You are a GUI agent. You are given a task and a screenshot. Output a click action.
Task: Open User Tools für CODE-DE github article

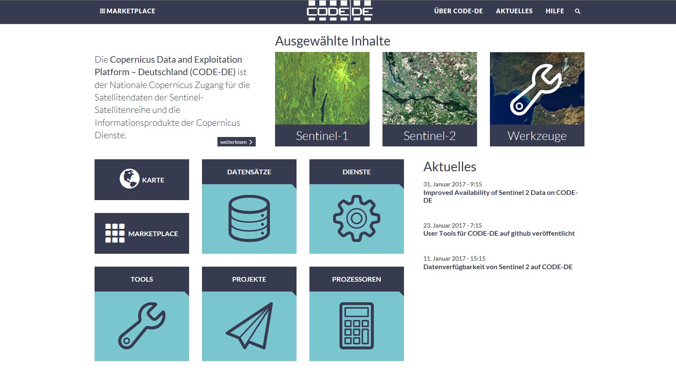tap(499, 234)
